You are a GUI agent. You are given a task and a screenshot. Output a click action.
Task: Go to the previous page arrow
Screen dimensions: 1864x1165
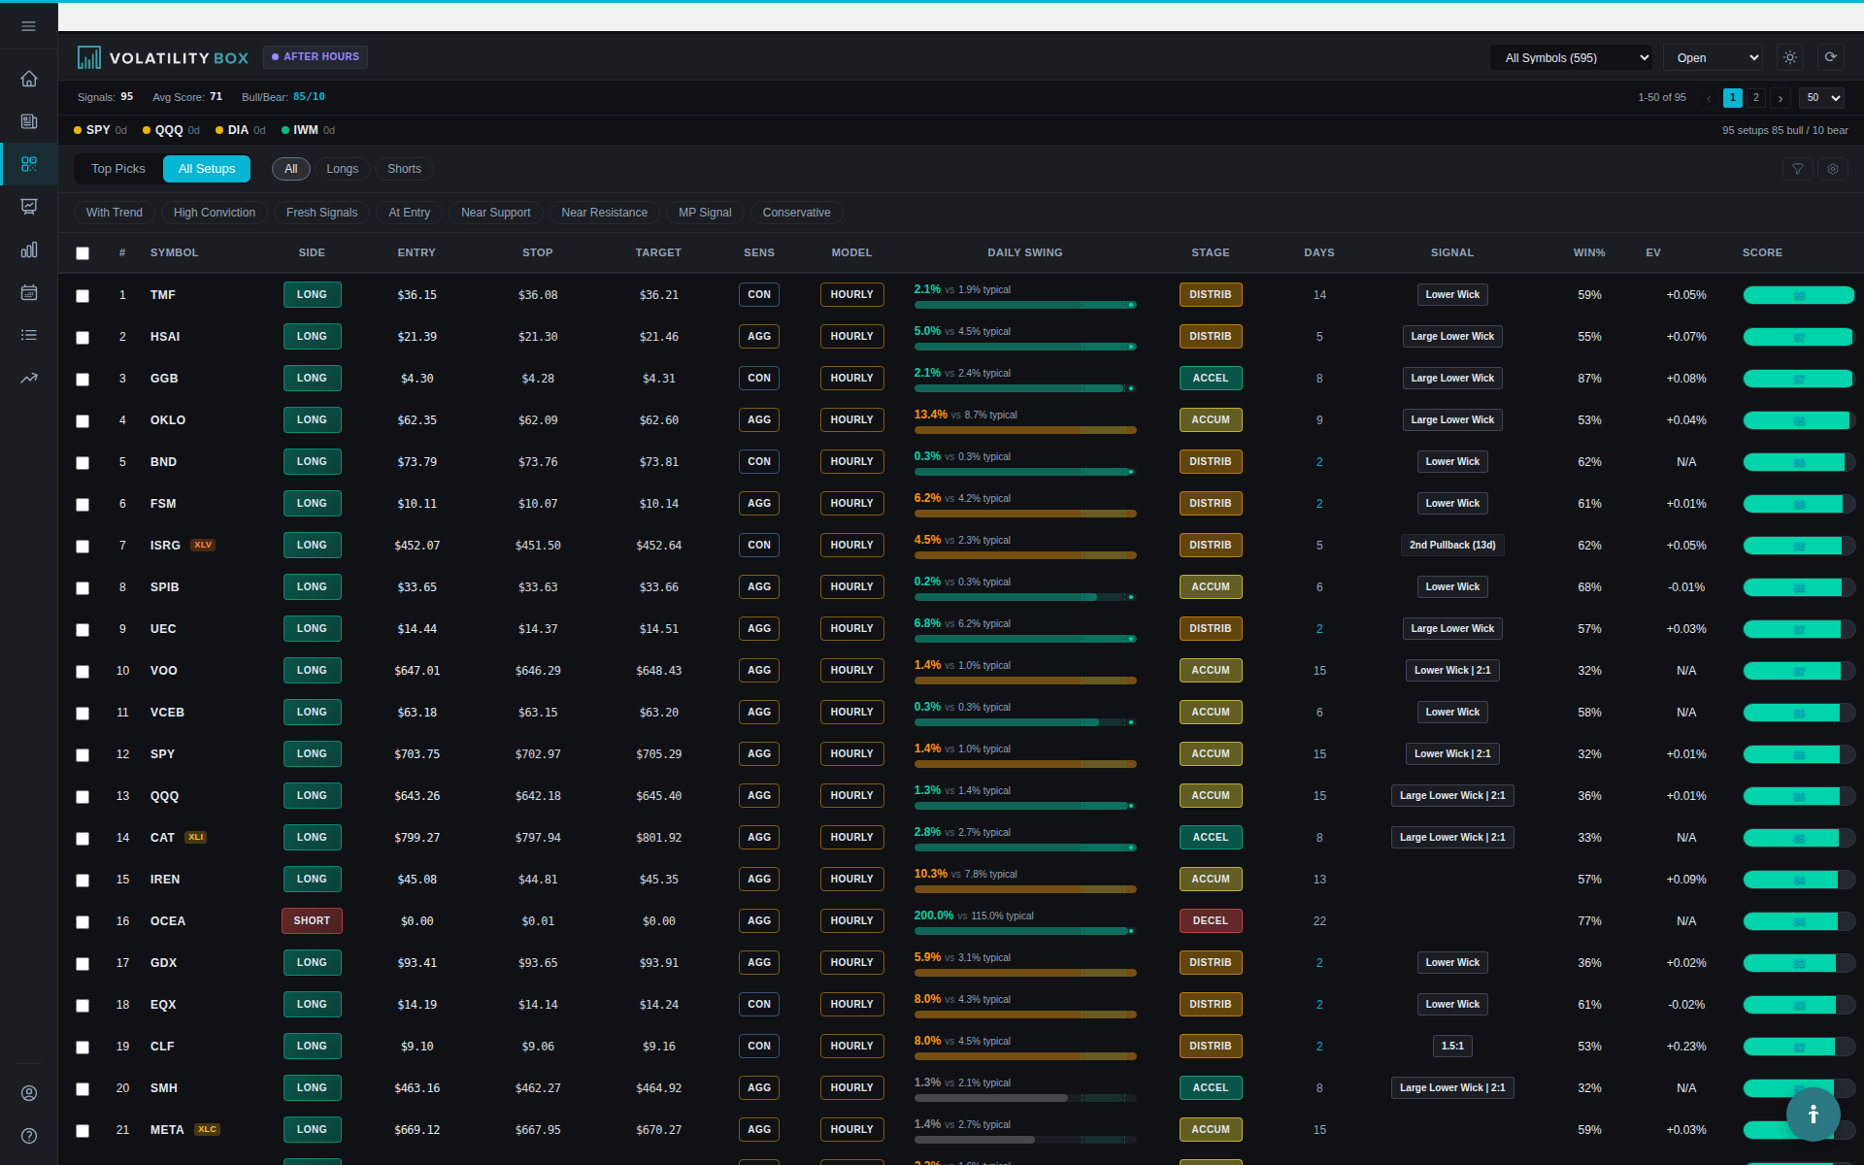click(x=1709, y=98)
